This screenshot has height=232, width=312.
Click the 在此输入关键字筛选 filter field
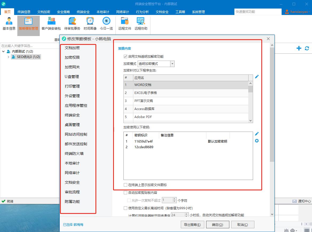click(29, 46)
